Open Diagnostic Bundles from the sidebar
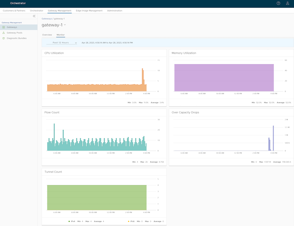This screenshot has height=226, width=294. click(16, 38)
